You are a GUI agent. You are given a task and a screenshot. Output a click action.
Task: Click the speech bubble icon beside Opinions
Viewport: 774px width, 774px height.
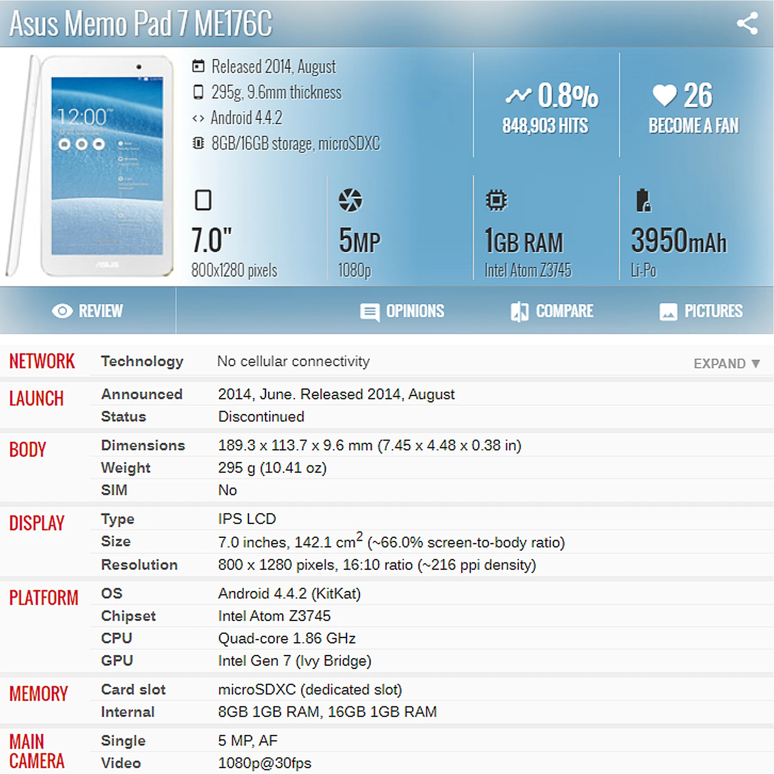370,312
